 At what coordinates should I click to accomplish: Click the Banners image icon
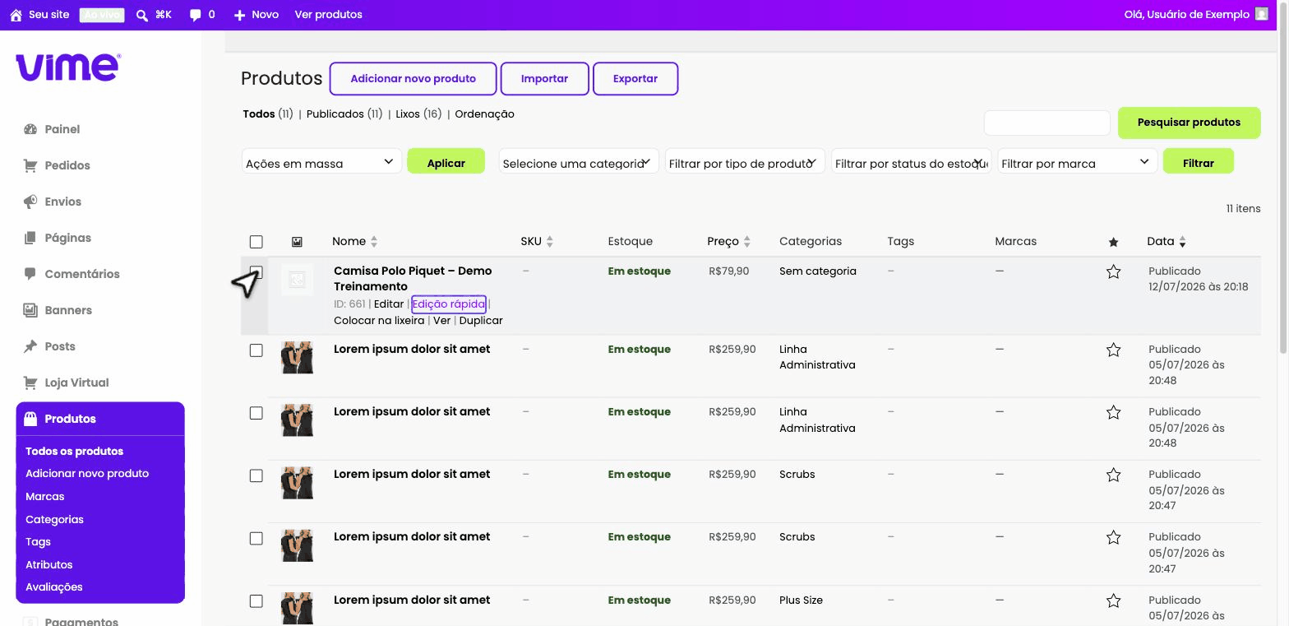pyautogui.click(x=30, y=310)
